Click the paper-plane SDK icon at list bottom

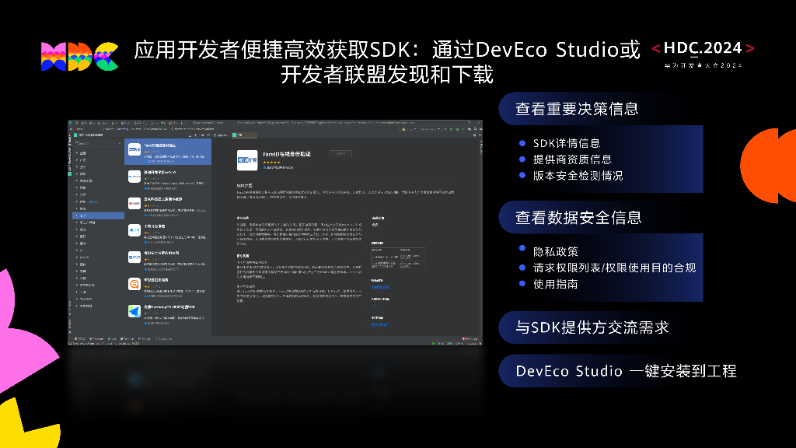[134, 311]
